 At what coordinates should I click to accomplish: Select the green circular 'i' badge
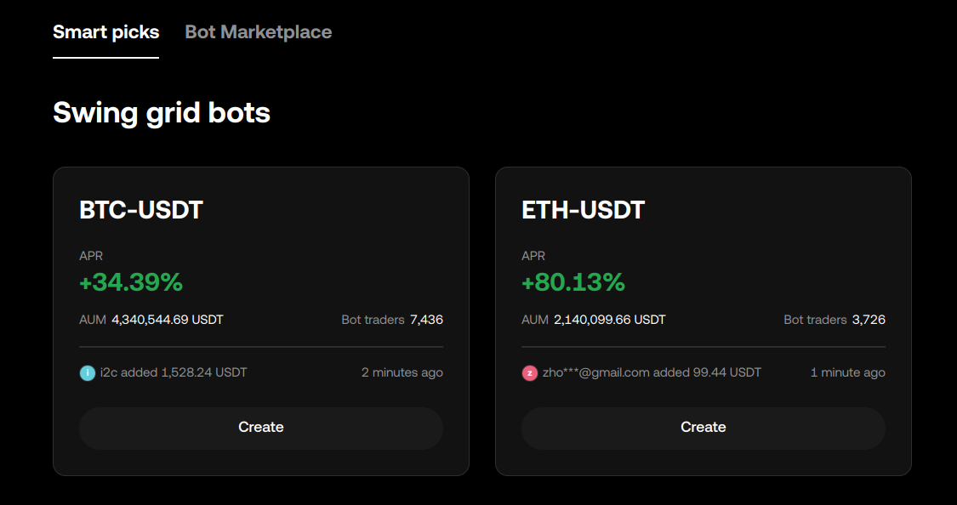pos(85,372)
